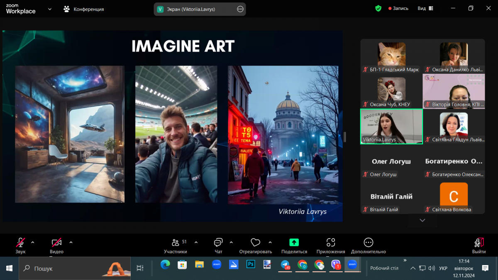
Task: Open the Apps icon in toolbar
Action: [x=330, y=243]
